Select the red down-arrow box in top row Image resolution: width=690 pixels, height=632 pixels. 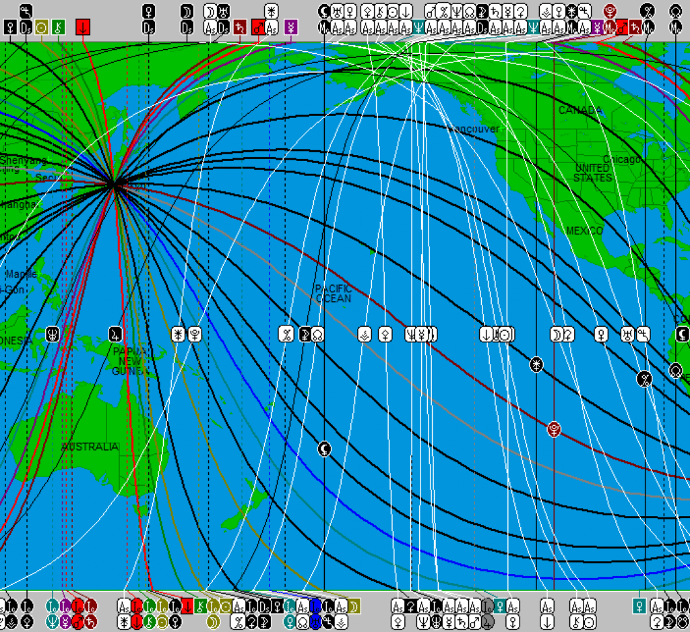[82, 27]
